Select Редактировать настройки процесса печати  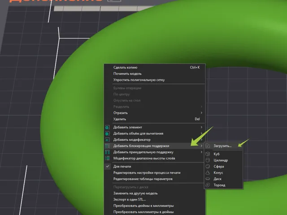click(155, 172)
